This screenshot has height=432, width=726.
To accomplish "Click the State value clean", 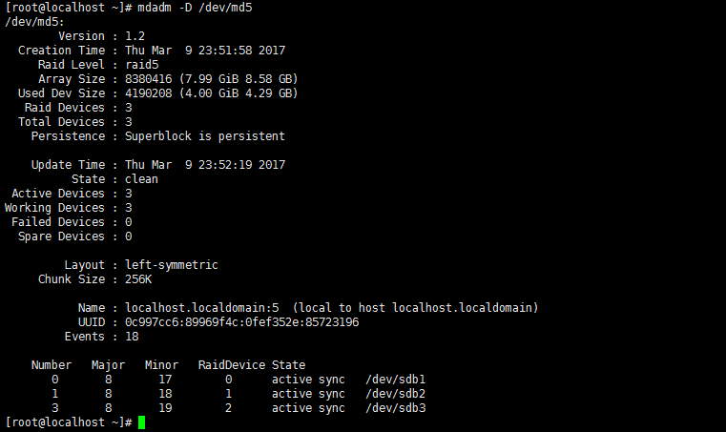I will click(x=142, y=179).
